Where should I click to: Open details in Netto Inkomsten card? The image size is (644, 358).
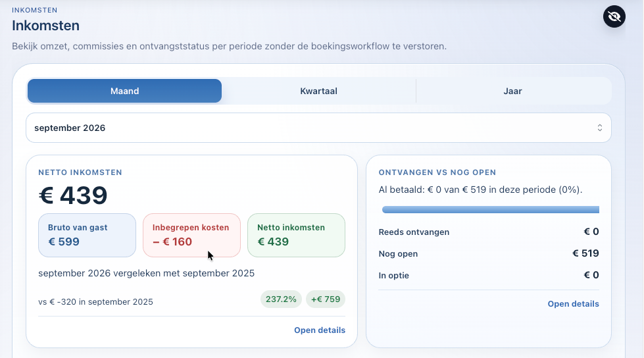320,330
